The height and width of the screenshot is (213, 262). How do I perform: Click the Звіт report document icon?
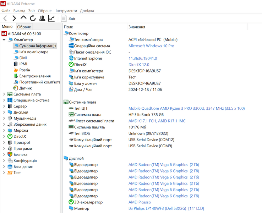tap(64, 18)
